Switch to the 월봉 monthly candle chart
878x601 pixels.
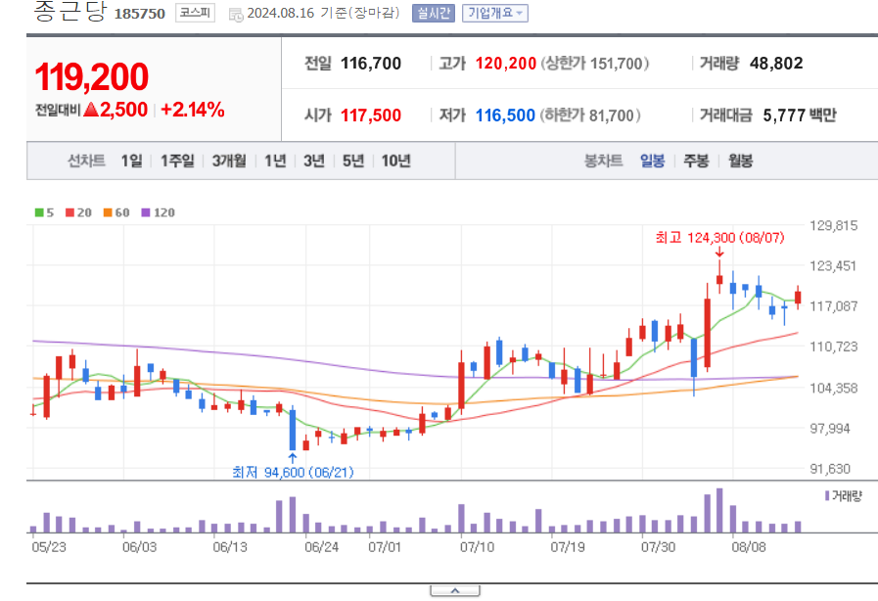(740, 162)
